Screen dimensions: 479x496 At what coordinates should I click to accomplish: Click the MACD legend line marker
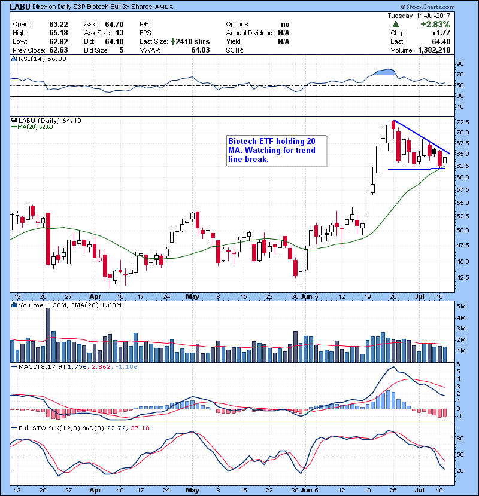coord(14,367)
